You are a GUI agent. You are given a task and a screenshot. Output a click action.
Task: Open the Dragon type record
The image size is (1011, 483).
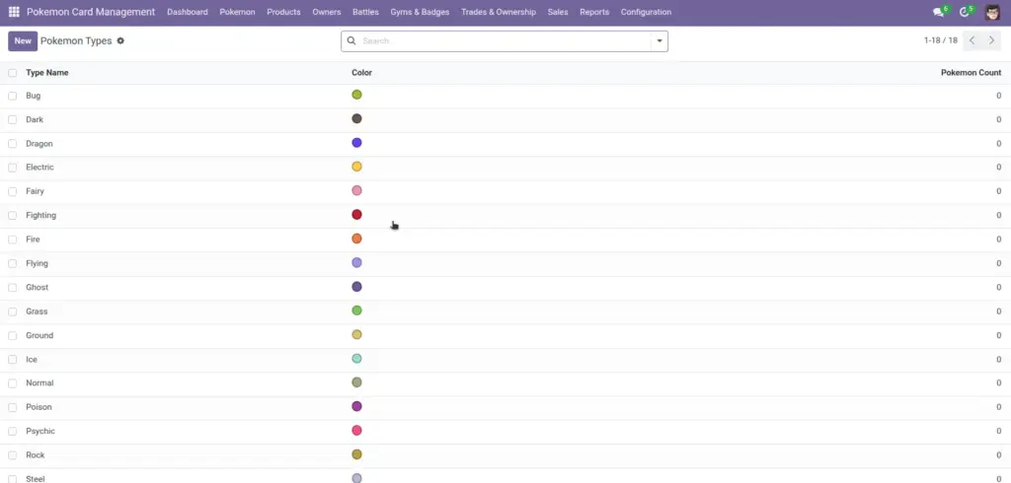39,144
